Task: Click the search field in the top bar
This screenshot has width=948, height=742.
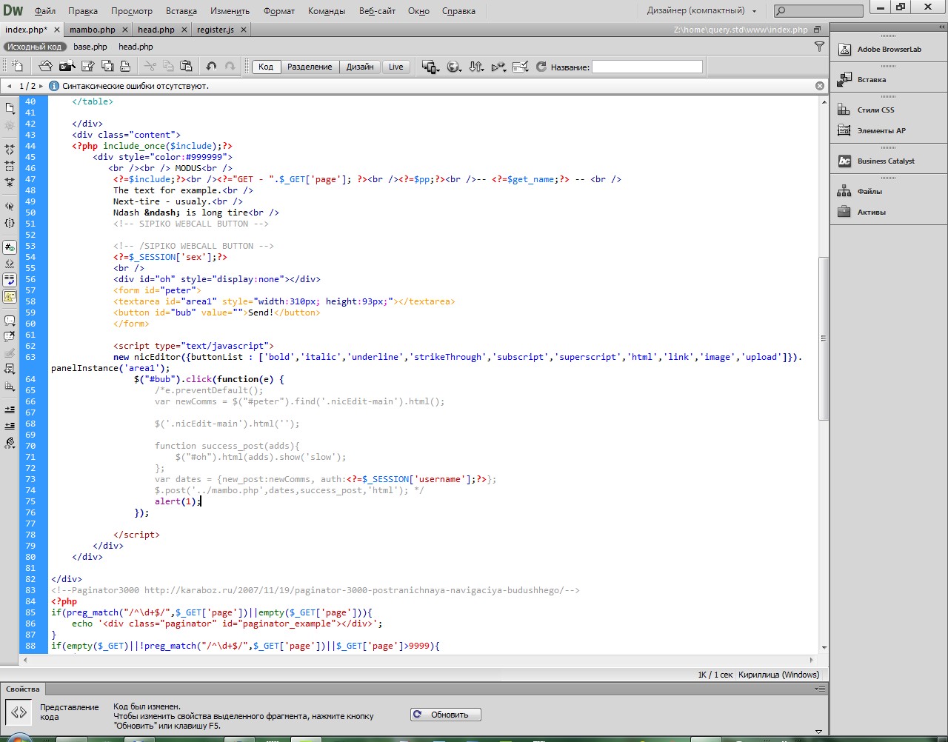Action: tap(819, 10)
